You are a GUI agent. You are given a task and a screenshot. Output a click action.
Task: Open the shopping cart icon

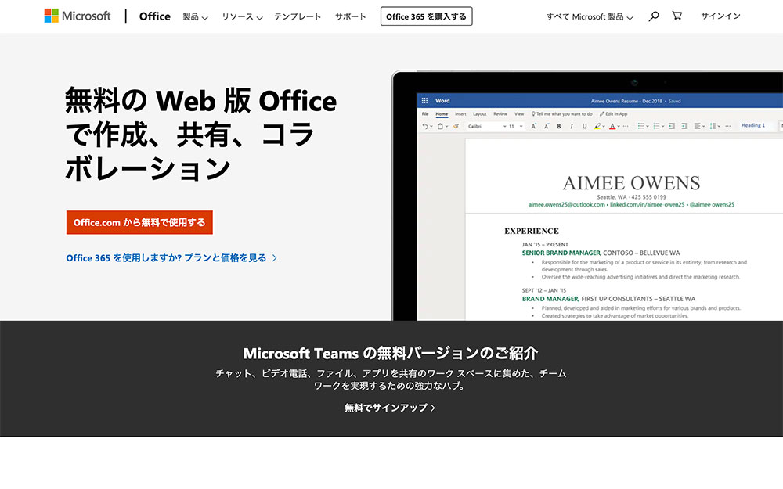click(677, 16)
